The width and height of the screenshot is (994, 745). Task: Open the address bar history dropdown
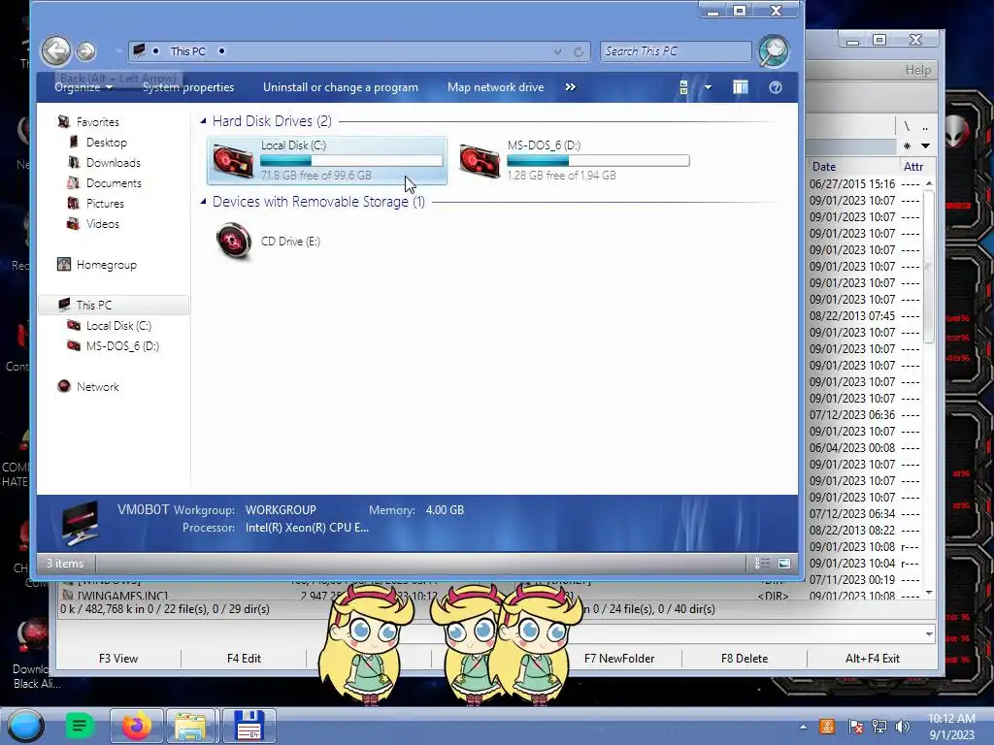click(557, 52)
